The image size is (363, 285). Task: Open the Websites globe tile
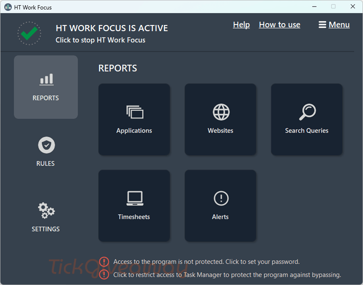(x=221, y=119)
